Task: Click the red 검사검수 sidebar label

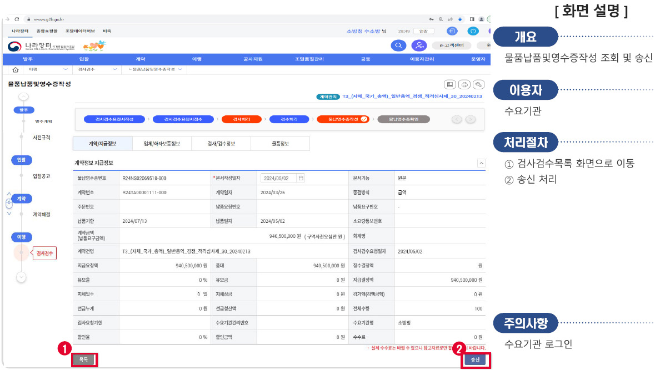Action: click(x=44, y=253)
